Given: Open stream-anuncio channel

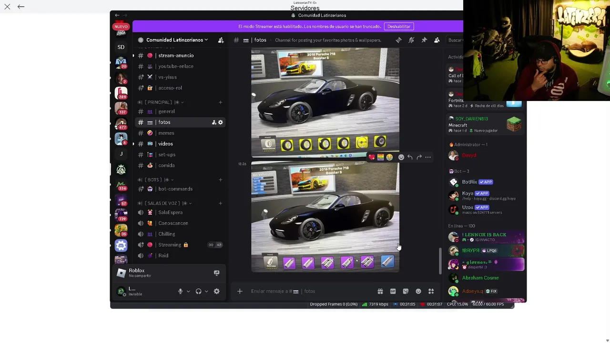Looking at the screenshot, I should 180,56.
